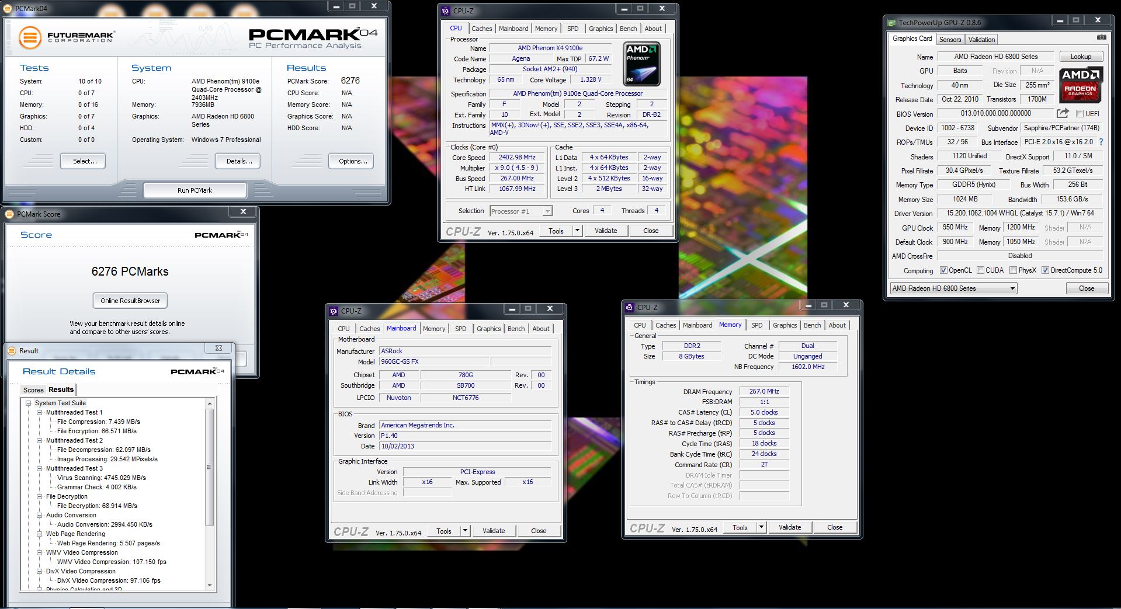The image size is (1121, 609).
Task: Open the Sensors tab in GPU-Z
Action: (950, 40)
